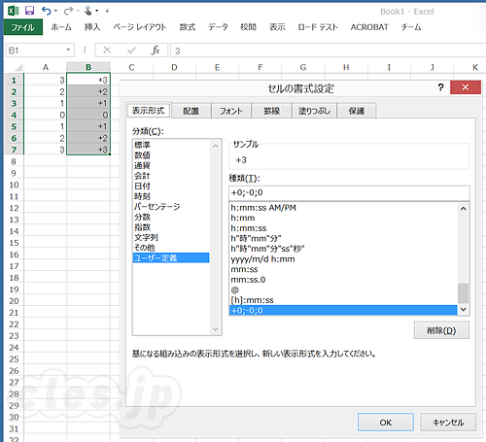Toggle touch/mouse mode icon
Viewport: 486px width, 442px height.
[x=88, y=11]
